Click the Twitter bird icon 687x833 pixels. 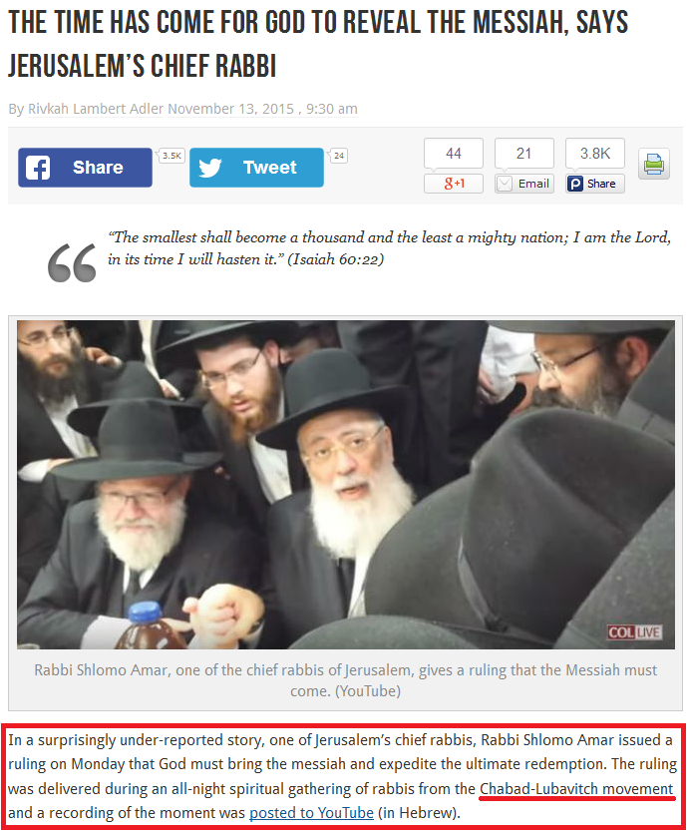coord(210,168)
